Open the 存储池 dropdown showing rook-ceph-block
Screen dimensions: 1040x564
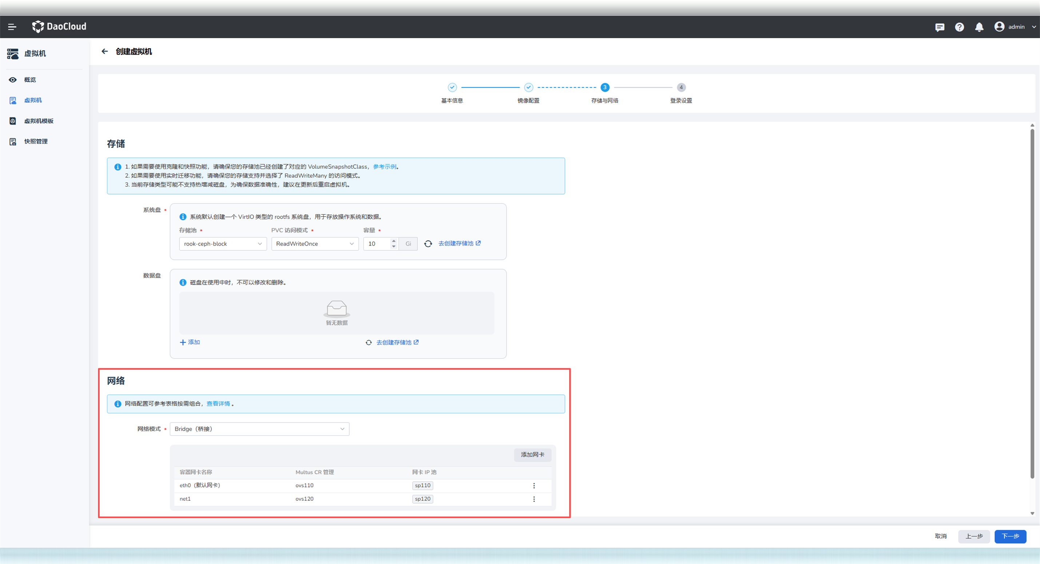click(x=223, y=244)
